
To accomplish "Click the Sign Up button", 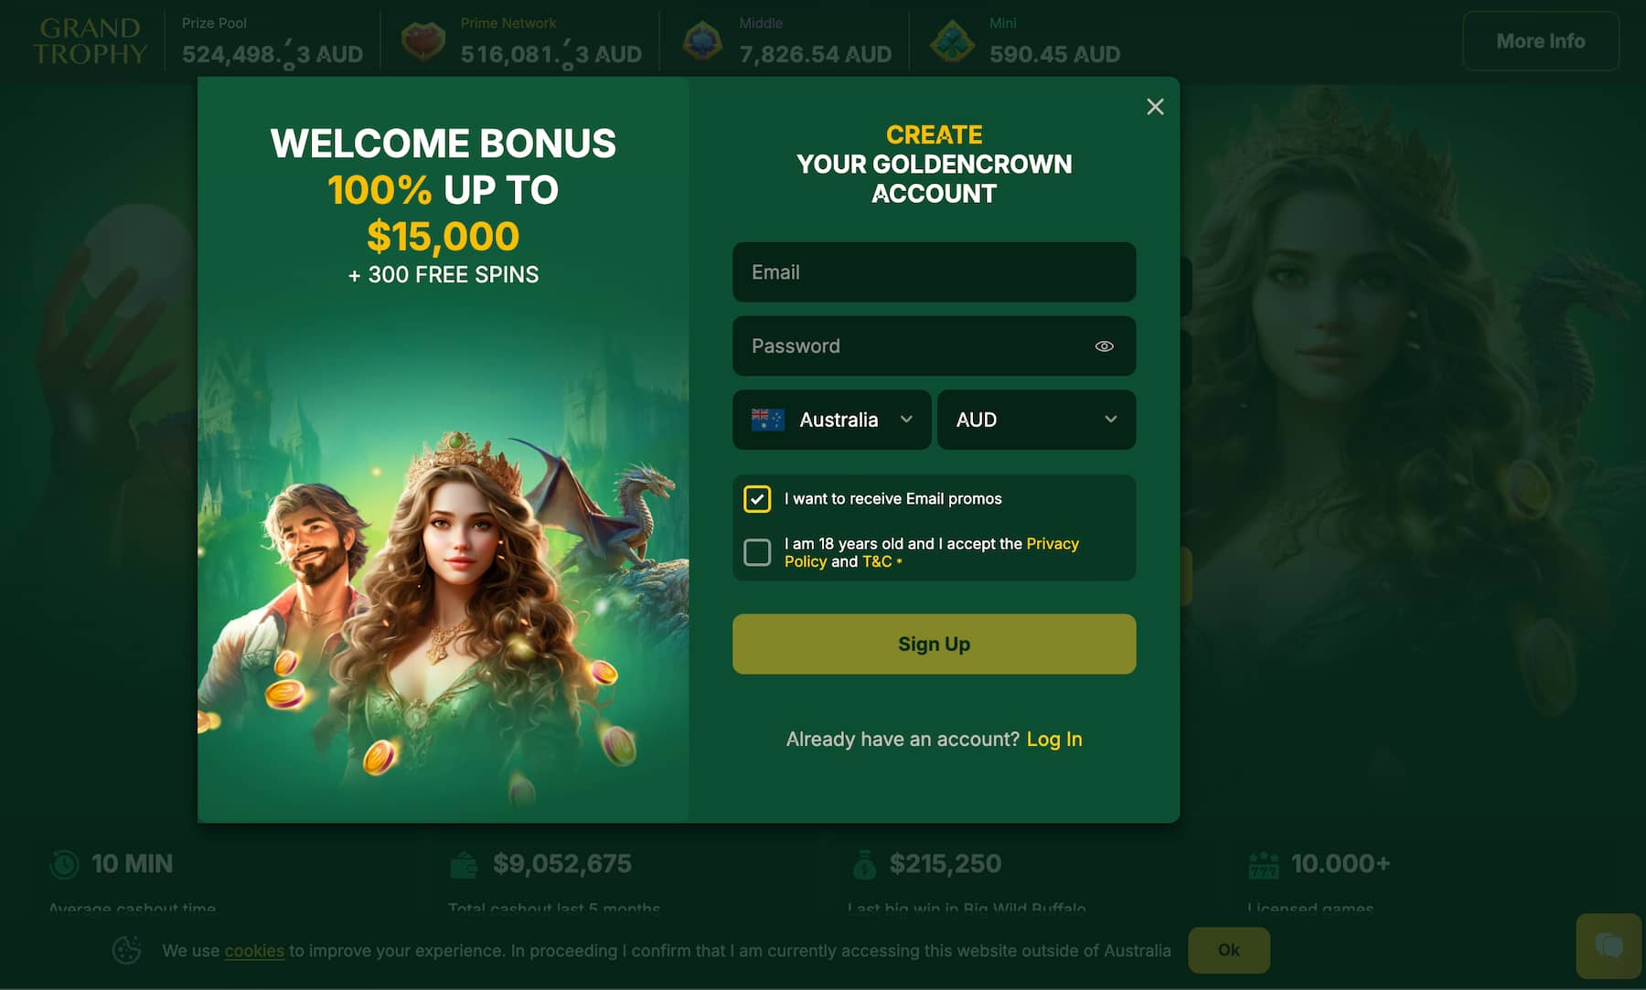I will 935,644.
